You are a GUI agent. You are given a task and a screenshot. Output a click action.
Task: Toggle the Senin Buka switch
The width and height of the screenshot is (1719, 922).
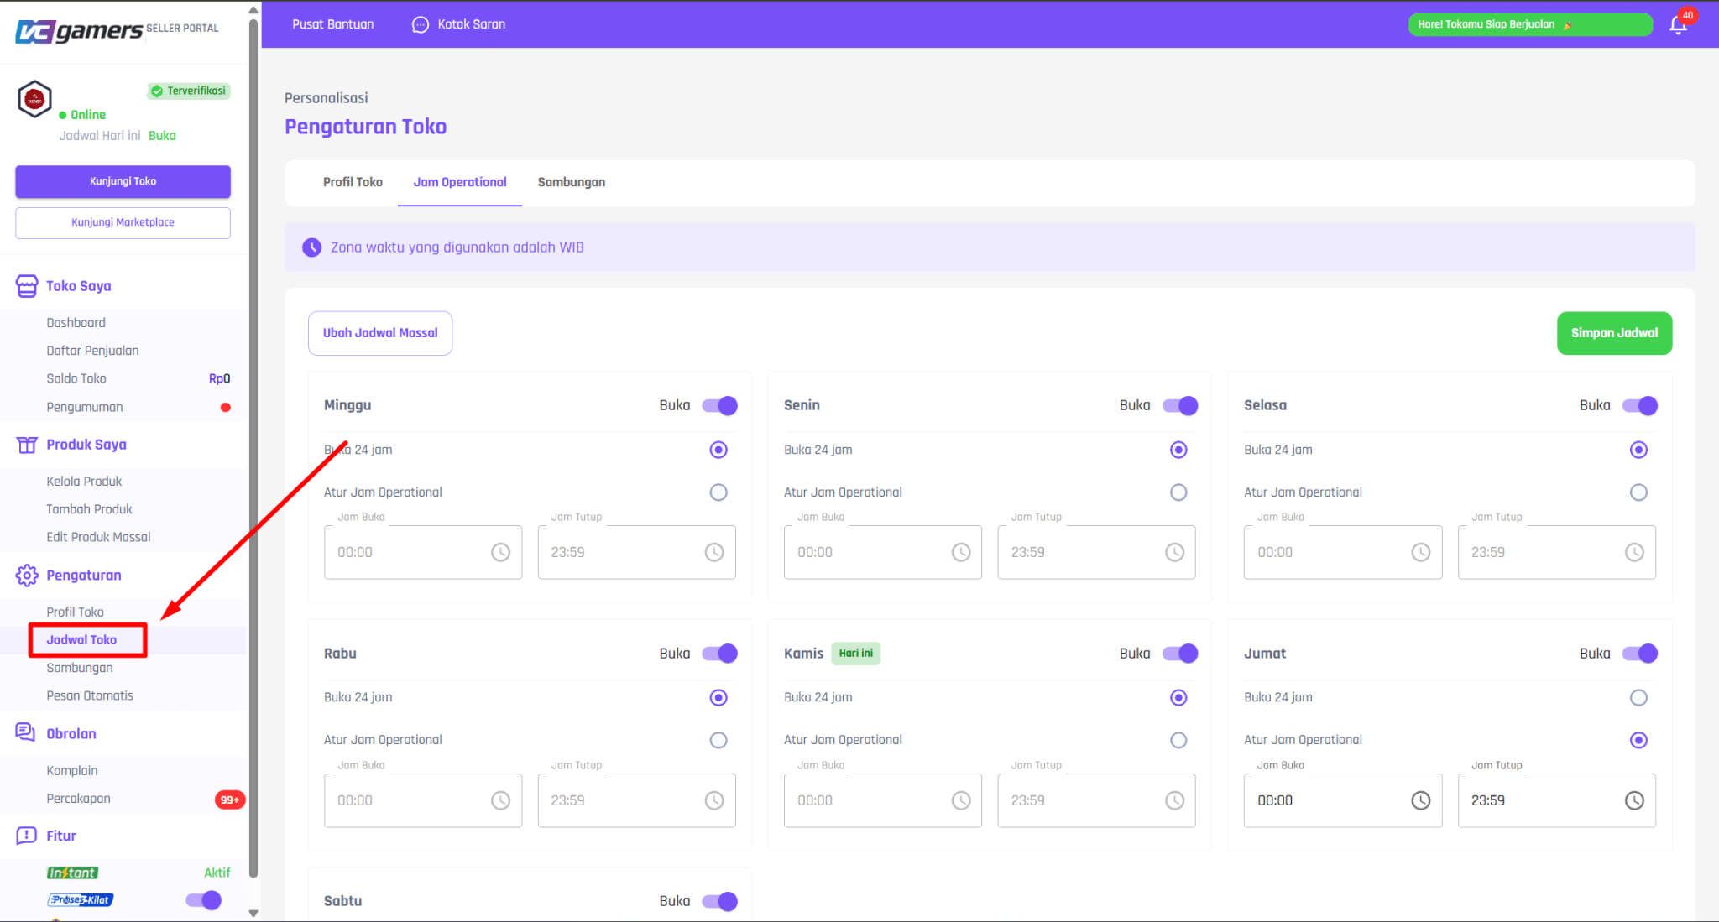[1180, 406]
